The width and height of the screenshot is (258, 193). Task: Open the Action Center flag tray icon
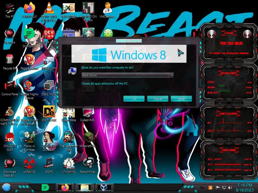point(218,187)
